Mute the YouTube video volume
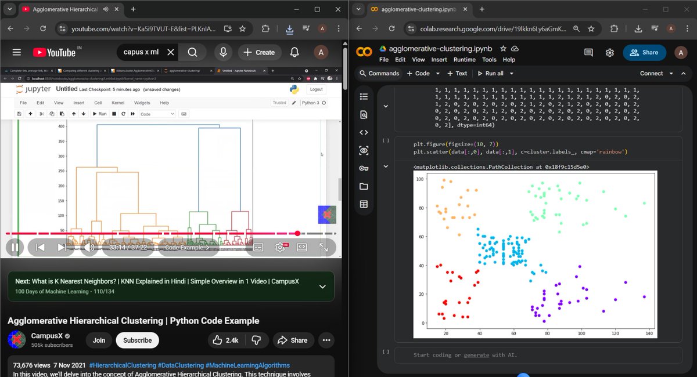 pyautogui.click(x=89, y=247)
